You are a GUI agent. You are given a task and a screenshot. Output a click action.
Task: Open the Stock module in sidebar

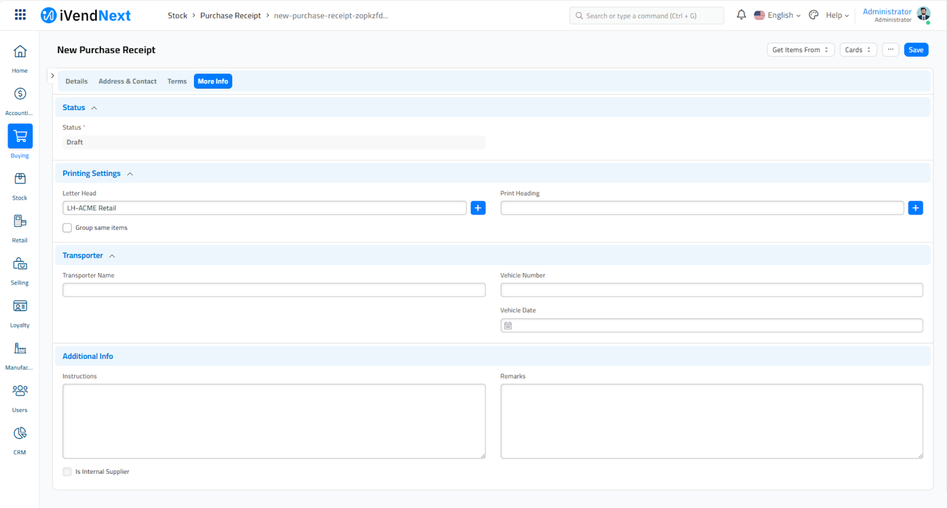[20, 179]
